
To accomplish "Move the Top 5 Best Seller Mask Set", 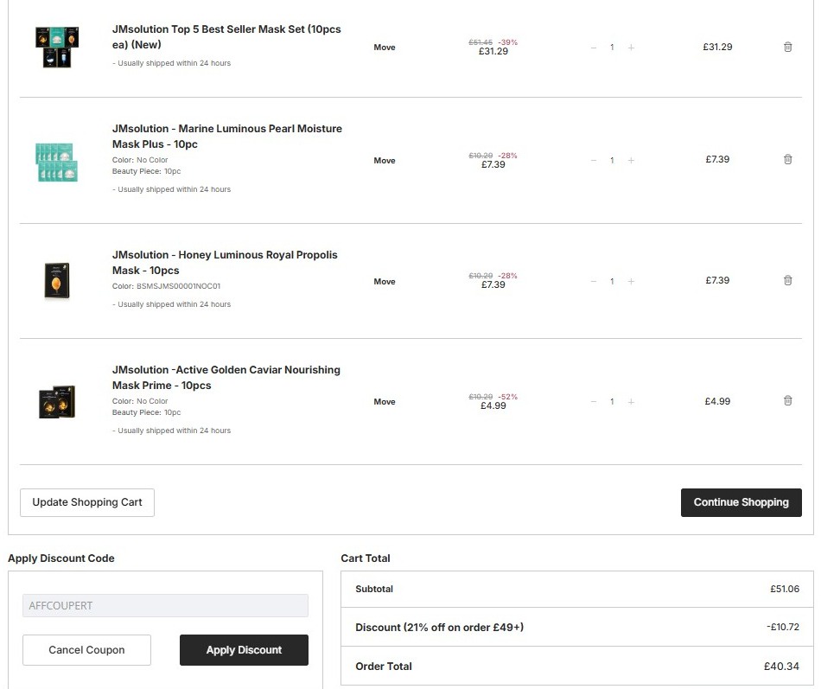I will point(385,48).
